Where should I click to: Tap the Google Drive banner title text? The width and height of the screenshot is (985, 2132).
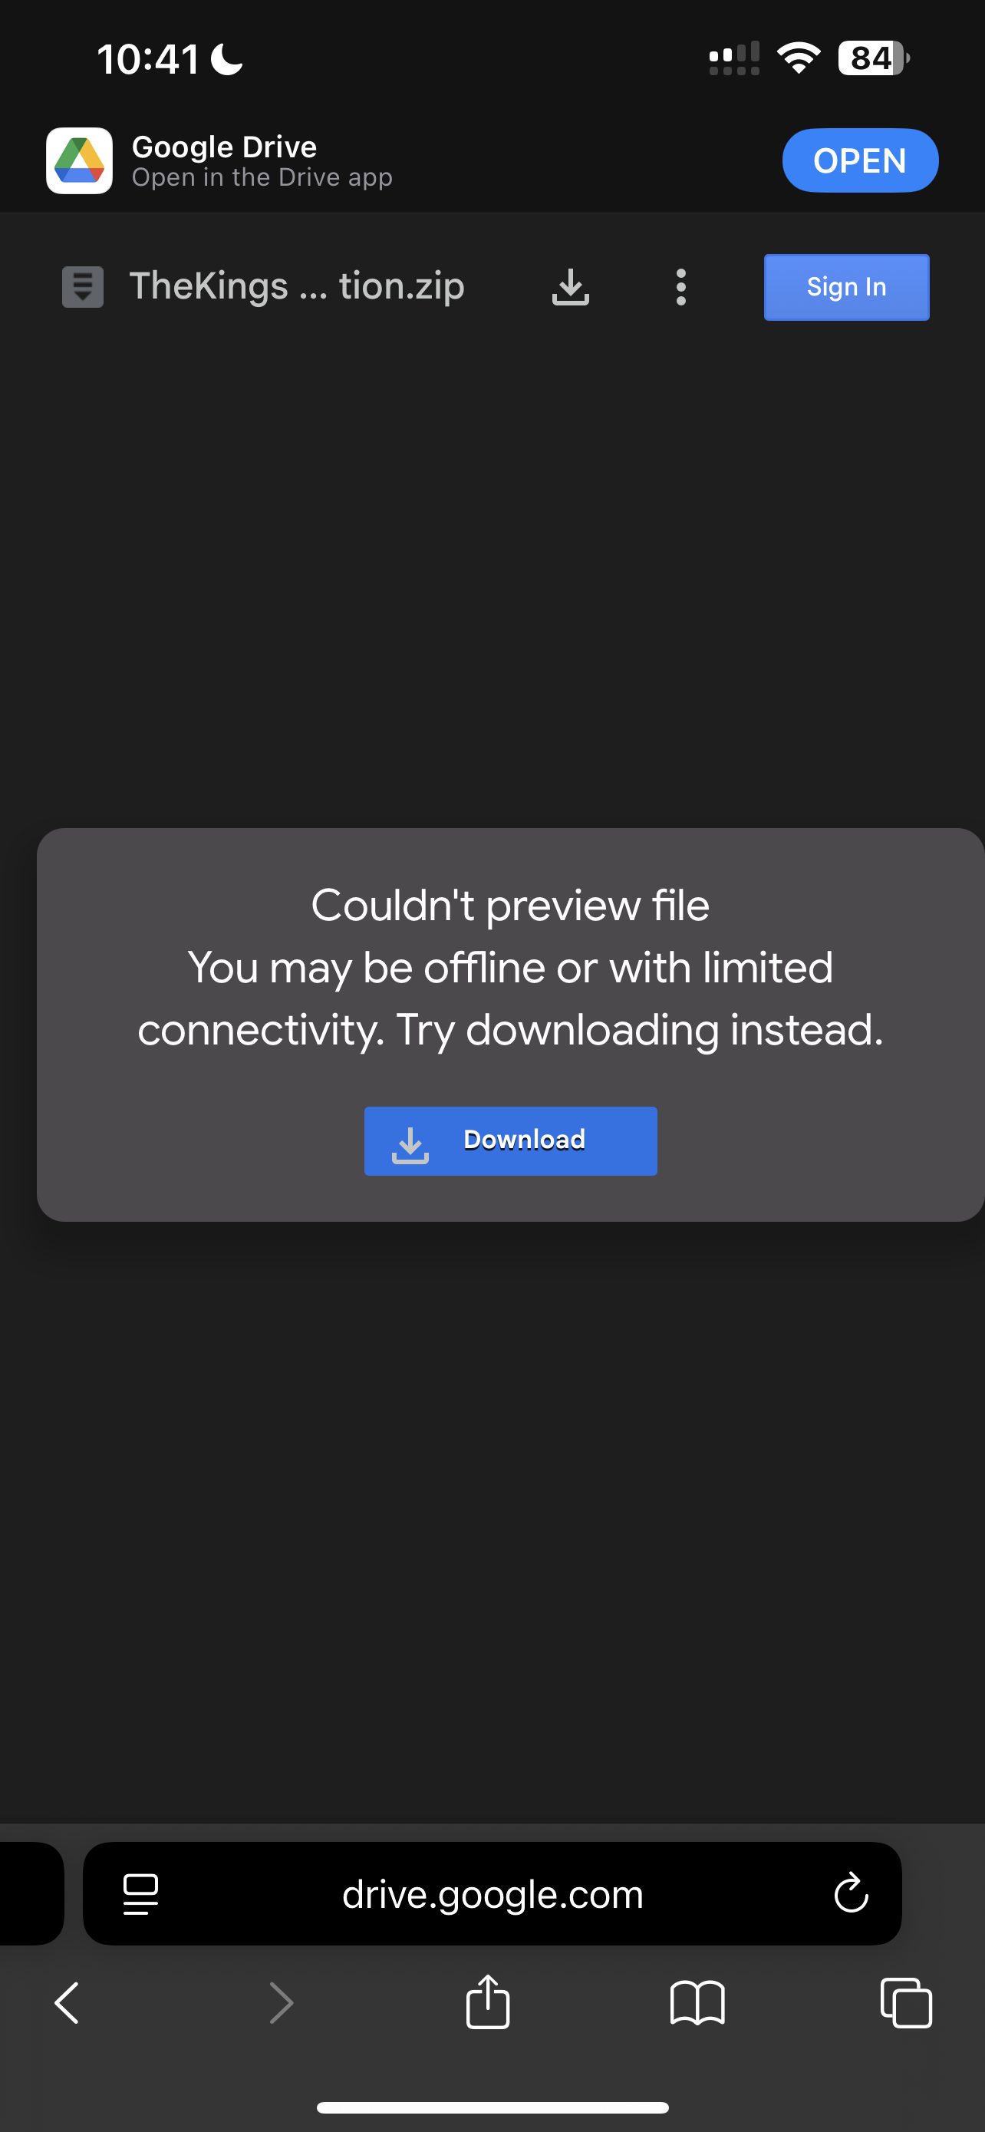click(x=224, y=147)
